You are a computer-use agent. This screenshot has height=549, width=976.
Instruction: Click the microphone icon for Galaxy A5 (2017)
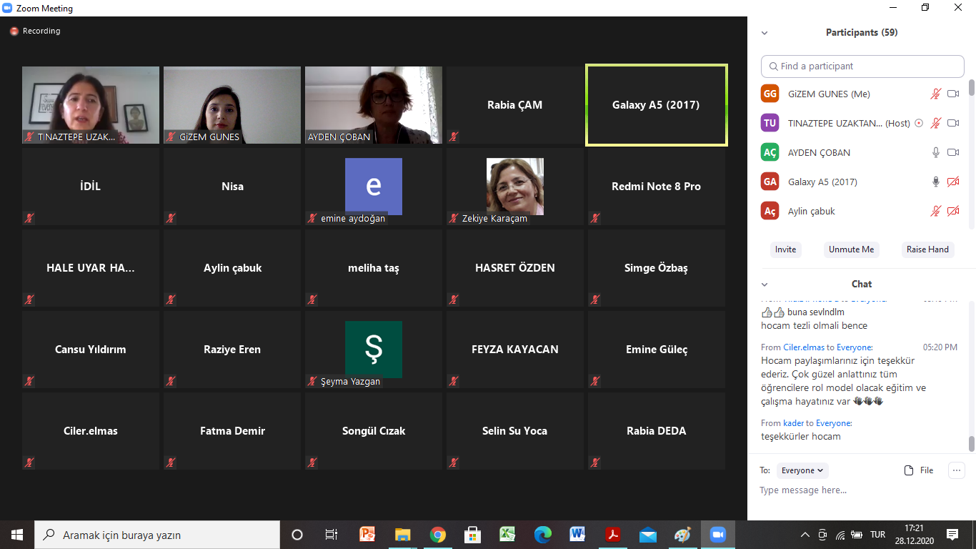(x=935, y=182)
